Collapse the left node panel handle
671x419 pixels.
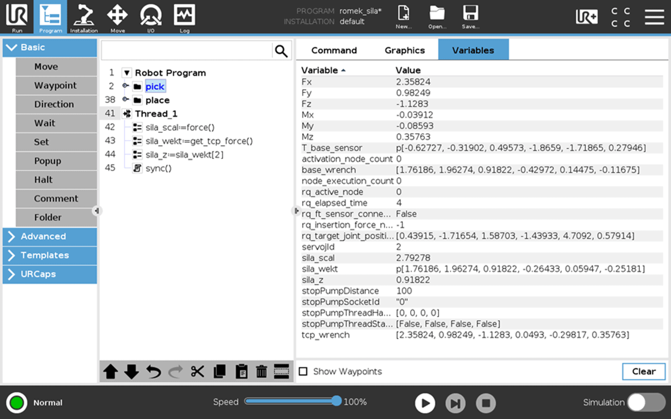(97, 210)
